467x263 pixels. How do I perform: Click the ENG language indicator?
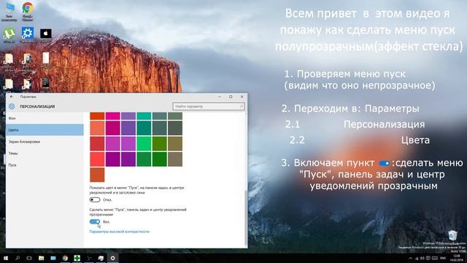(443, 258)
